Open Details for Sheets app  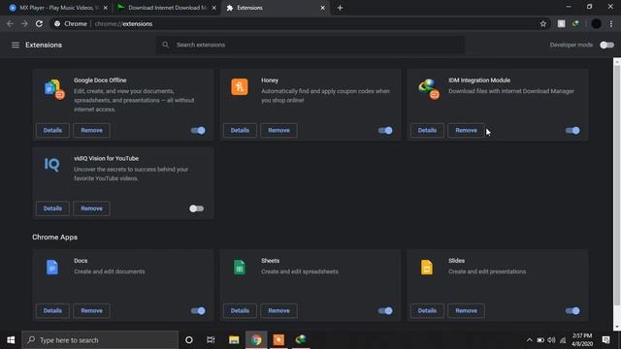coord(240,310)
